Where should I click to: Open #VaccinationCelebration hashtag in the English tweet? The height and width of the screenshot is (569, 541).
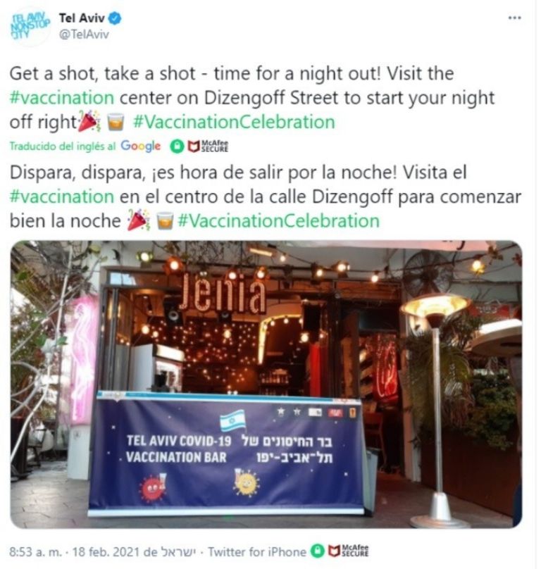[x=234, y=122]
